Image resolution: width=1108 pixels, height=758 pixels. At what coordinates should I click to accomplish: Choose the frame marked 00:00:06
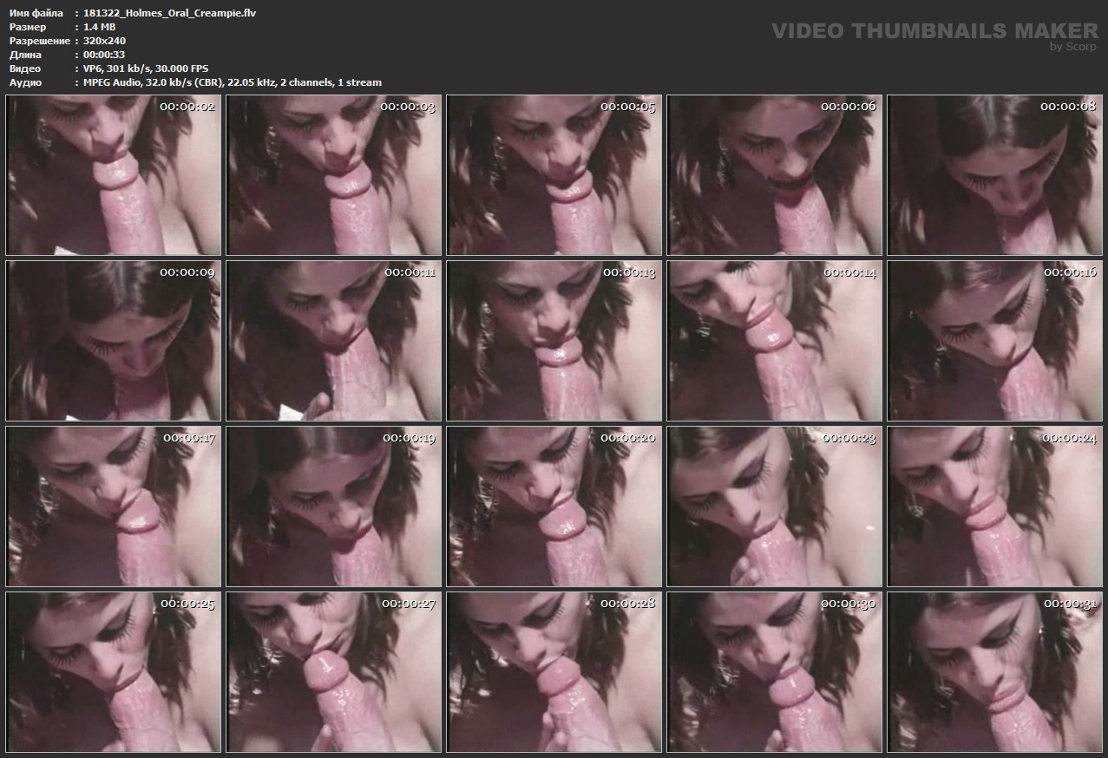(x=774, y=174)
